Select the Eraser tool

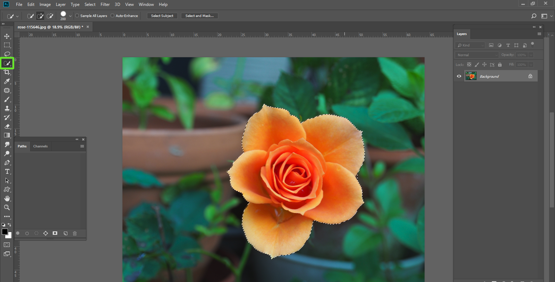point(7,126)
